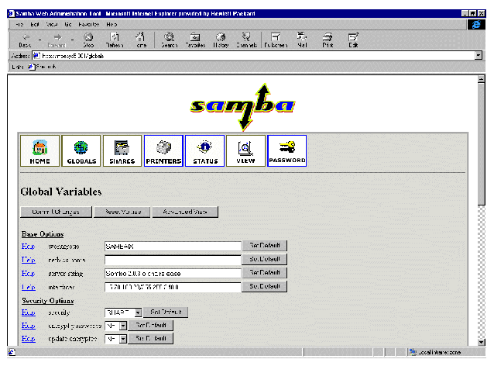The height and width of the screenshot is (366, 494).
Task: Open Help link for interfaces
Action: click(29, 287)
